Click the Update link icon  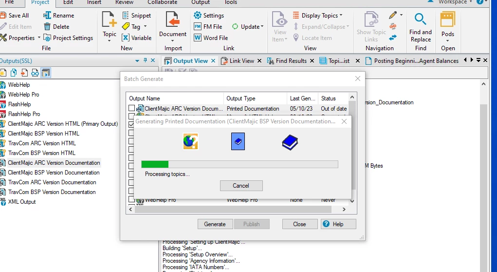coord(235,27)
